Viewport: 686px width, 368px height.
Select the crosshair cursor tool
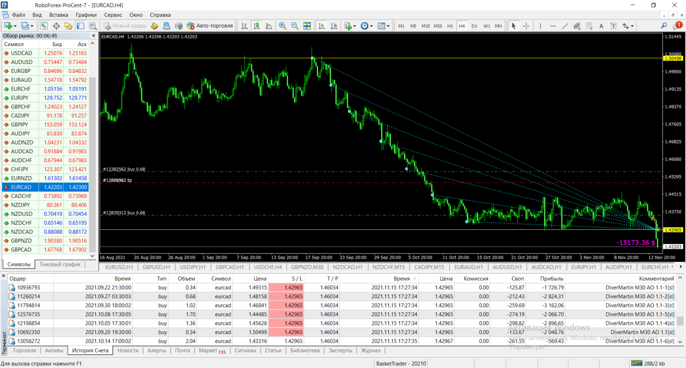tap(526, 26)
